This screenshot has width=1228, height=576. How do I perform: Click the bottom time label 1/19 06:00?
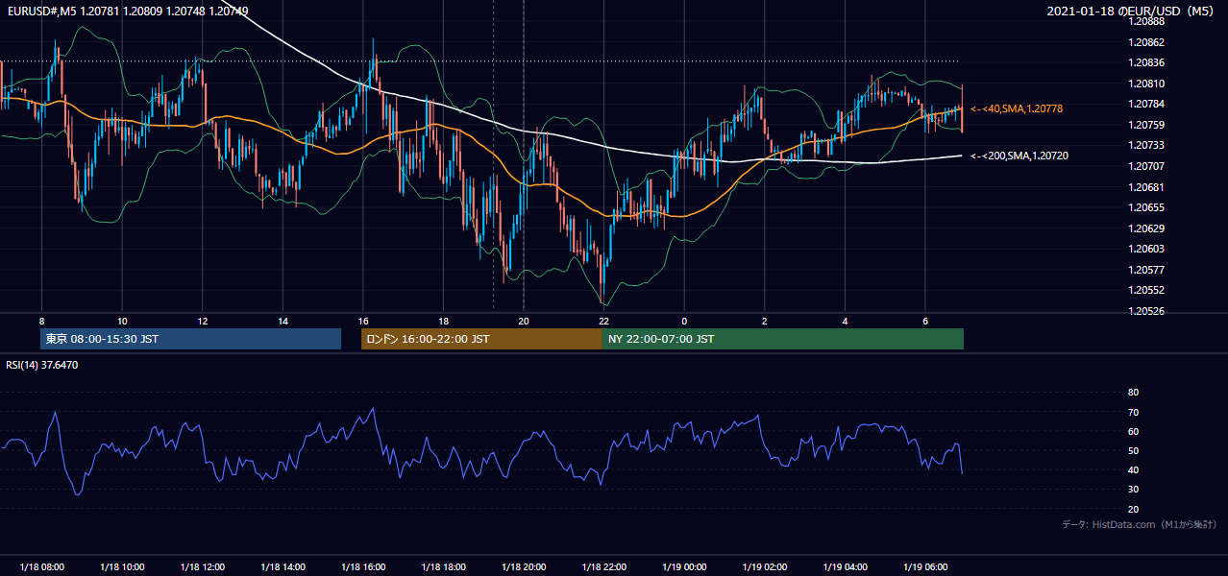tap(925, 567)
